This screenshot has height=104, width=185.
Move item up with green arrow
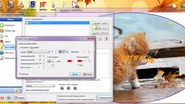pos(100,38)
